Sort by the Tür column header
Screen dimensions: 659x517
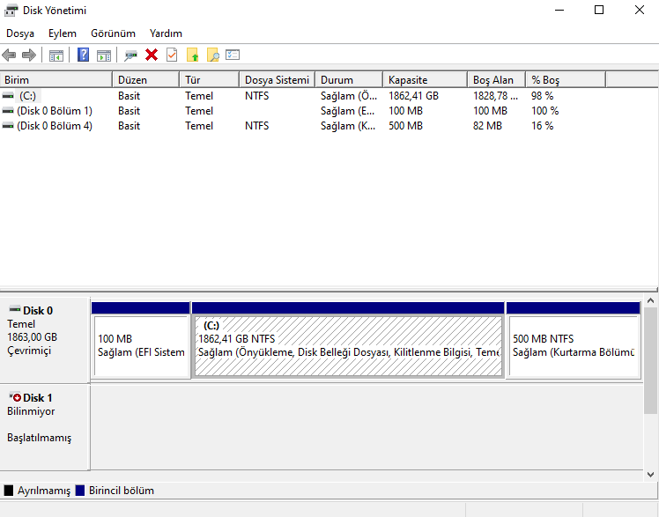pos(210,80)
